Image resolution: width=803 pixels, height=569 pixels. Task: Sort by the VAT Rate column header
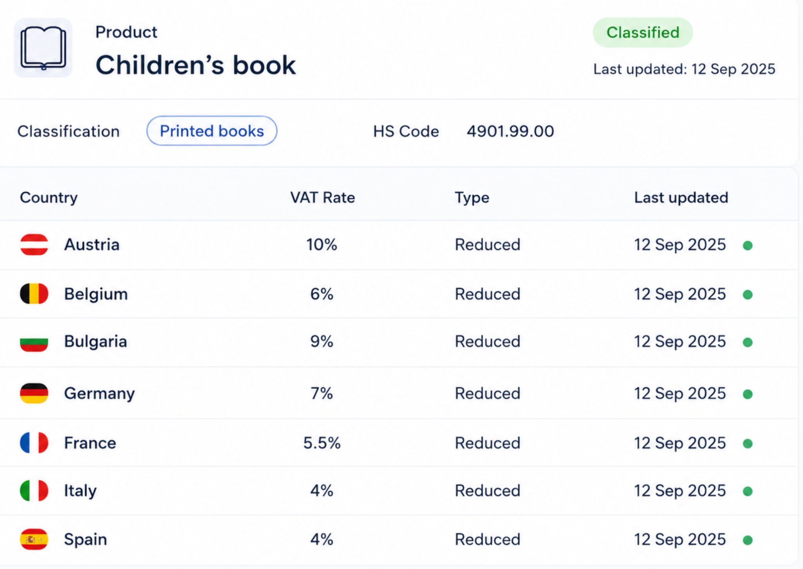pos(322,197)
